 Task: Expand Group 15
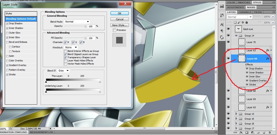pyautogui.click(x=236, y=114)
